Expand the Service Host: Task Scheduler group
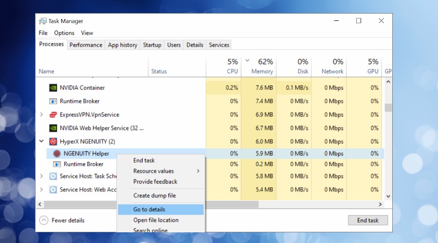Screen dimensions: 438x243 pos(41,176)
